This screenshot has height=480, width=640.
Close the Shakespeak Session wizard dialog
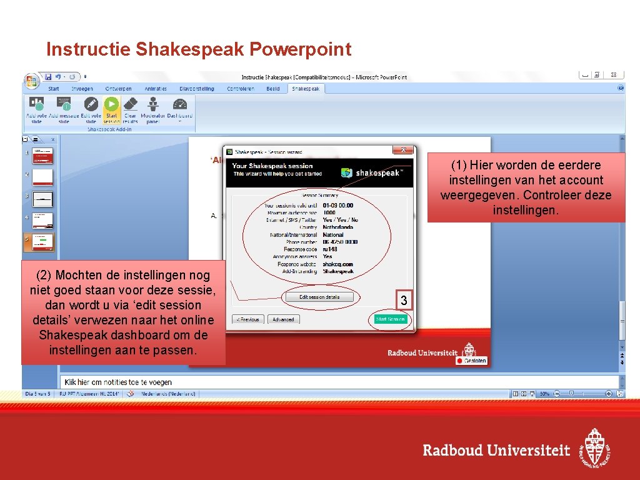coord(403,150)
